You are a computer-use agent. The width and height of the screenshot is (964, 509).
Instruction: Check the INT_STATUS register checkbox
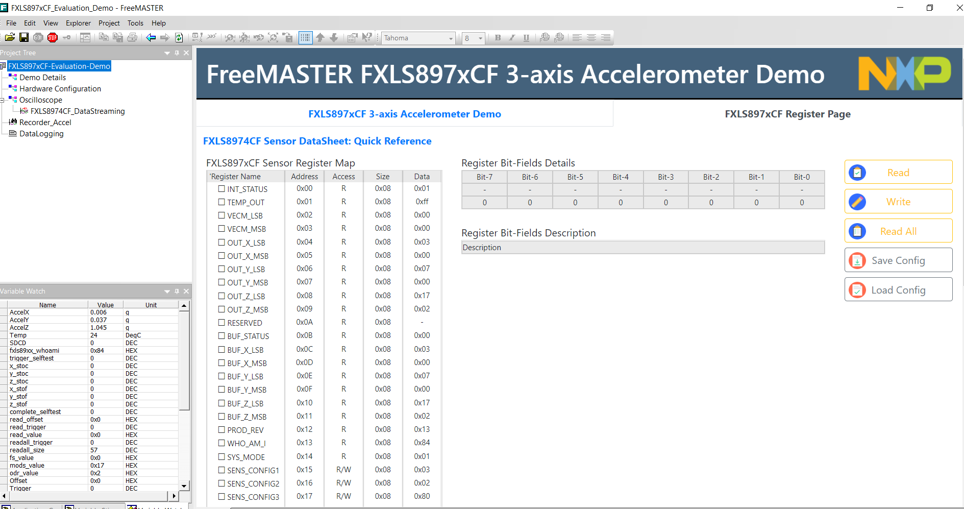tap(221, 188)
